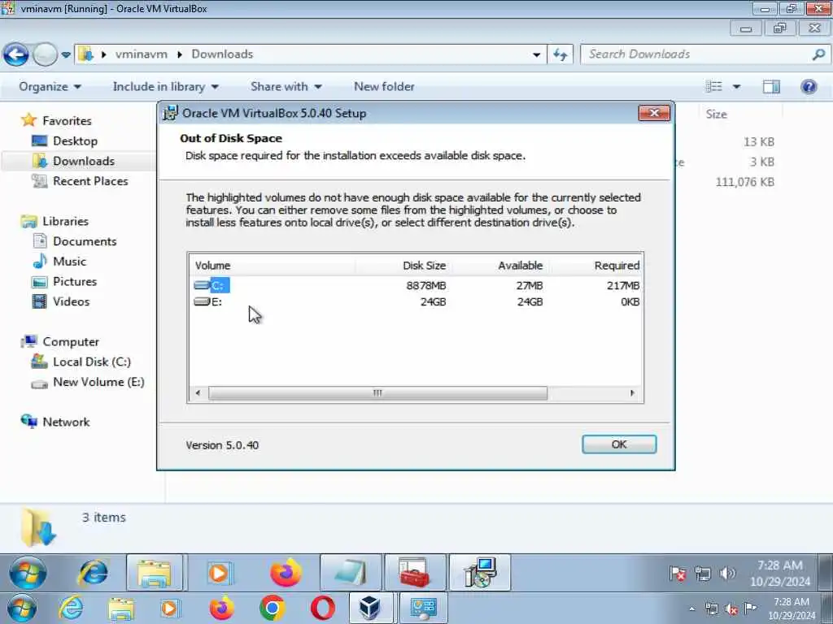
Task: Toggle the preview pane icon
Action: tap(771, 86)
